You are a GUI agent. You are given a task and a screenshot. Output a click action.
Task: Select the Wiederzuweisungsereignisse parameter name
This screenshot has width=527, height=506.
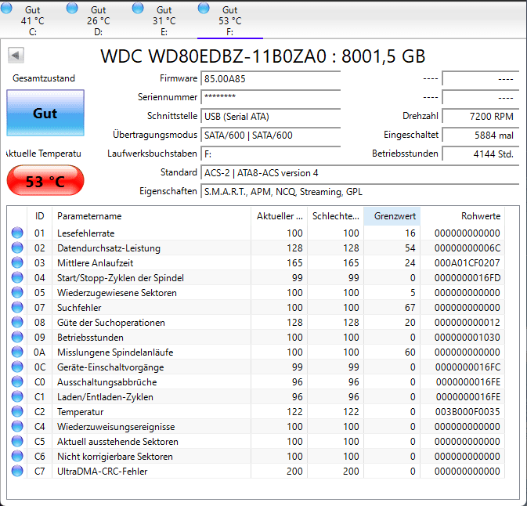coord(116,427)
